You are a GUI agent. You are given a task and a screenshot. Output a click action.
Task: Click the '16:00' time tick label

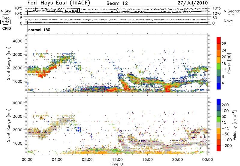click(147, 160)
